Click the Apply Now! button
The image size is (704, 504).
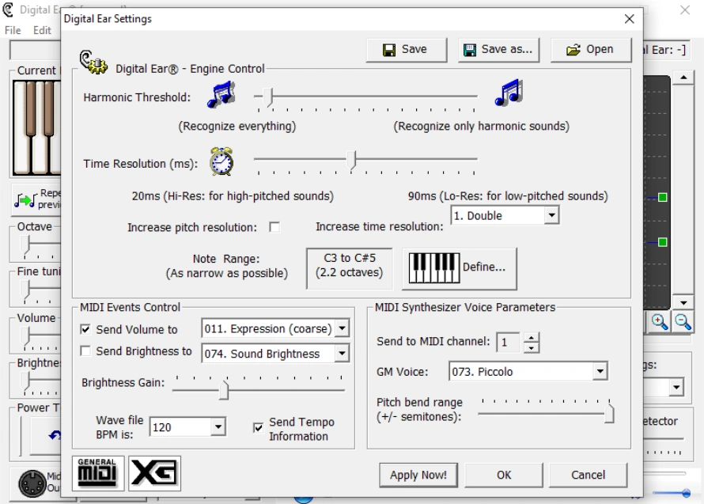[x=418, y=475]
